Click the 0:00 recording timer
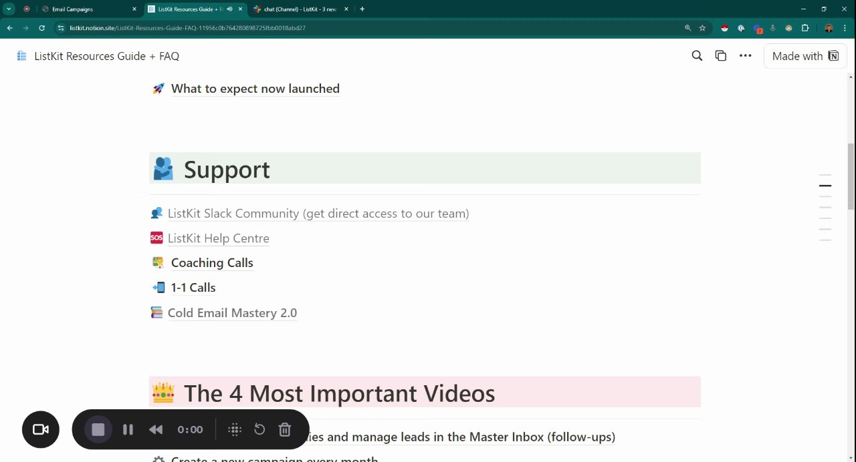 pos(190,430)
